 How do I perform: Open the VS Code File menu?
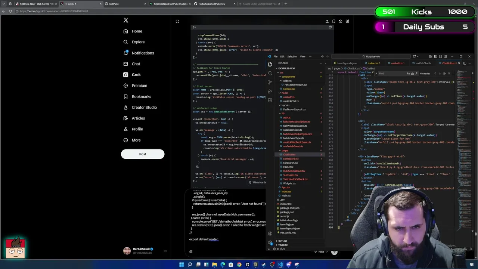pos(276,56)
